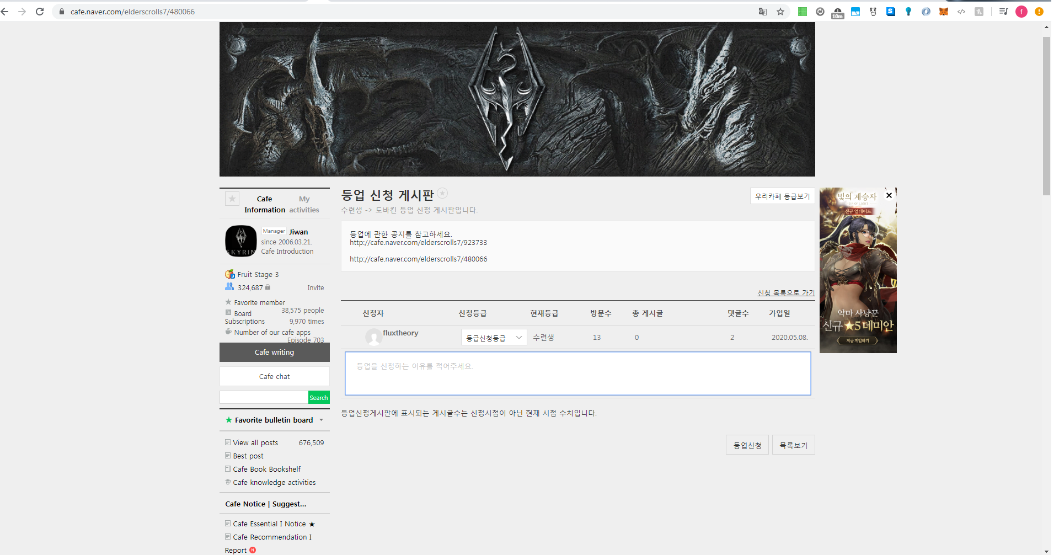Open the media playlist control
Viewport: 1059px width, 555px height.
point(1003,12)
